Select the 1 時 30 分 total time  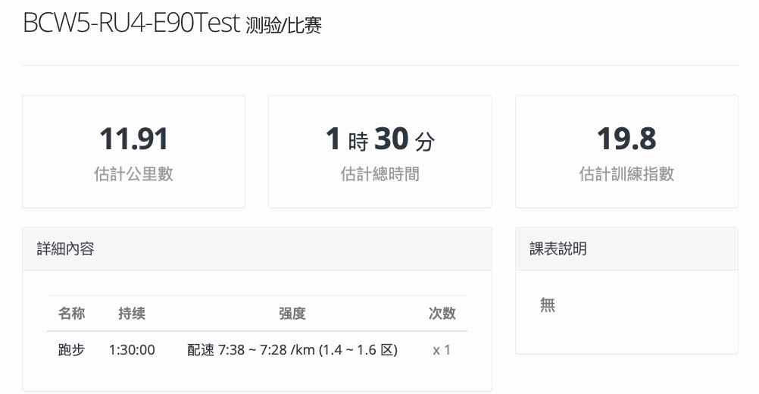[380, 139]
